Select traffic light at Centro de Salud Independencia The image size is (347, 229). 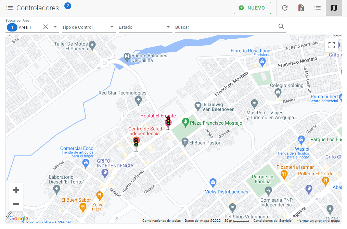136,143
